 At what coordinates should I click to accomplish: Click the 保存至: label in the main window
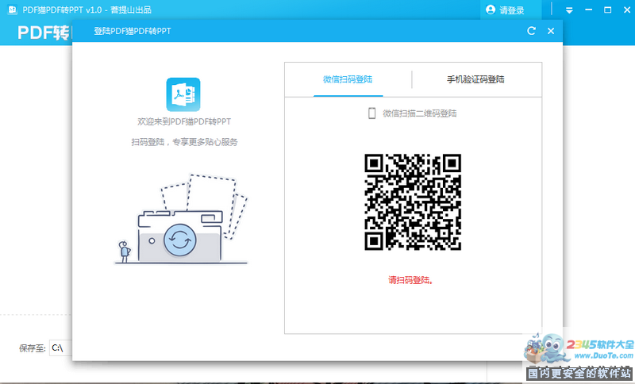(x=33, y=348)
